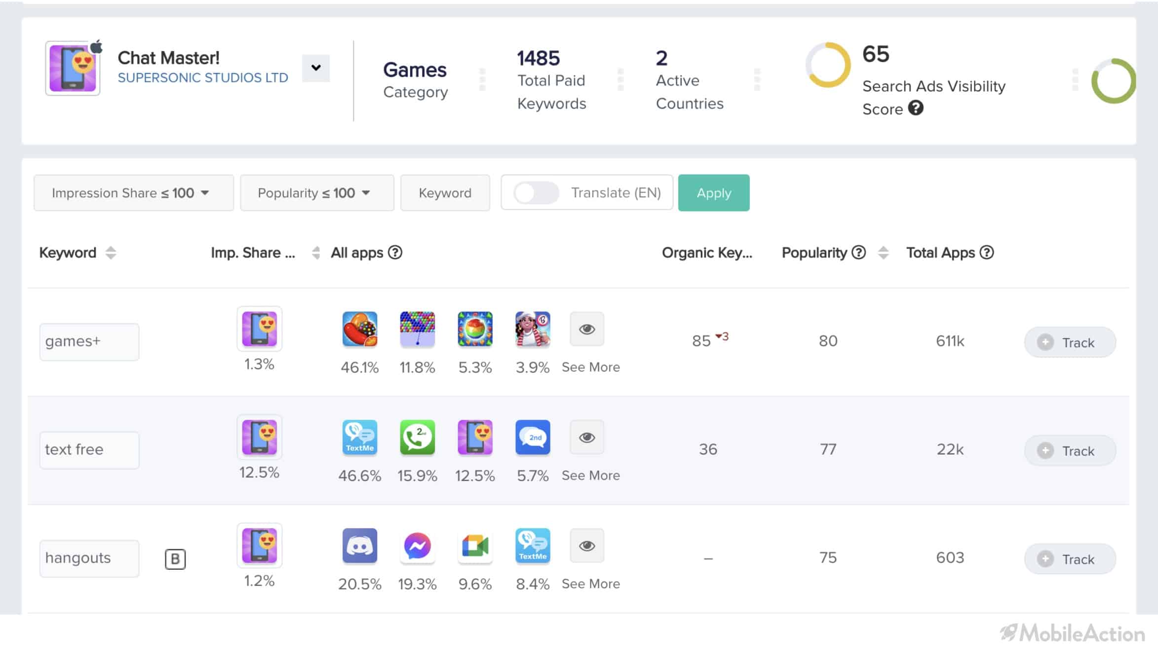Image resolution: width=1158 pixels, height=666 pixels.
Task: Click the Keyword filter field
Action: point(445,193)
